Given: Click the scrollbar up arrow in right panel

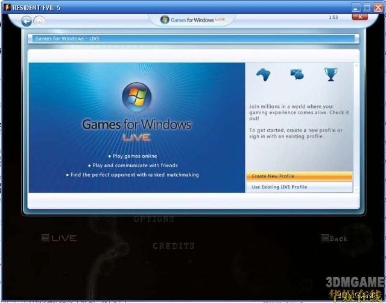Looking at the screenshot, I should pyautogui.click(x=356, y=65).
